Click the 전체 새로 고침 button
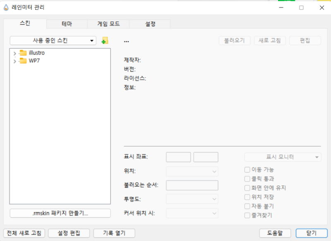331x241 pixels. click(x=24, y=233)
